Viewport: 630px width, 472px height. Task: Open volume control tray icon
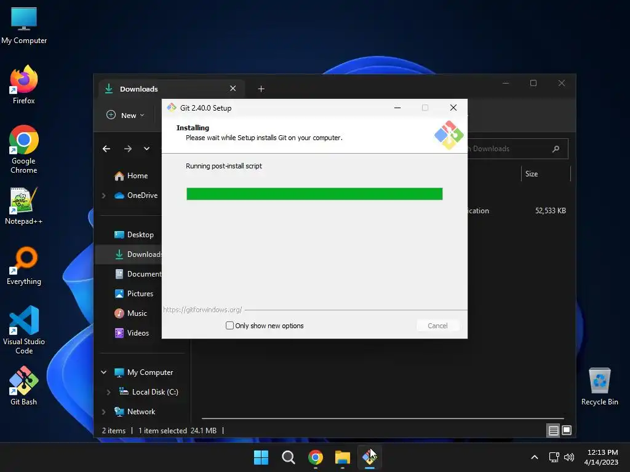[x=569, y=457]
